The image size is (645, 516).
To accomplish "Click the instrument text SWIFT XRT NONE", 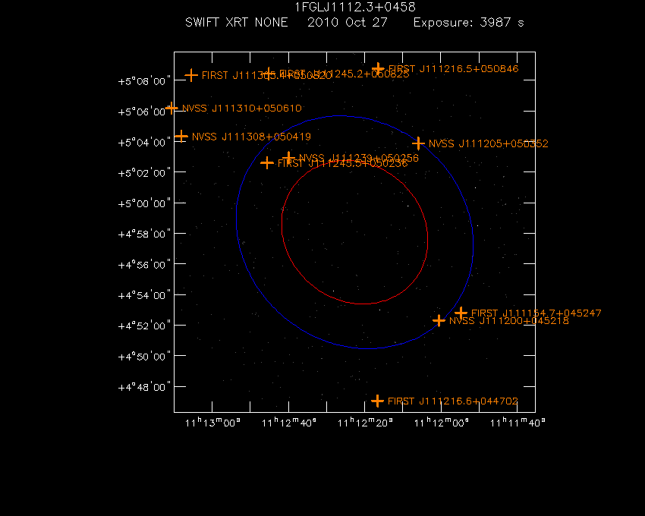I will coord(237,22).
